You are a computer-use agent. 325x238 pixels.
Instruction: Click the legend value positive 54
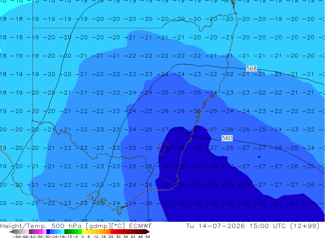[148, 237]
